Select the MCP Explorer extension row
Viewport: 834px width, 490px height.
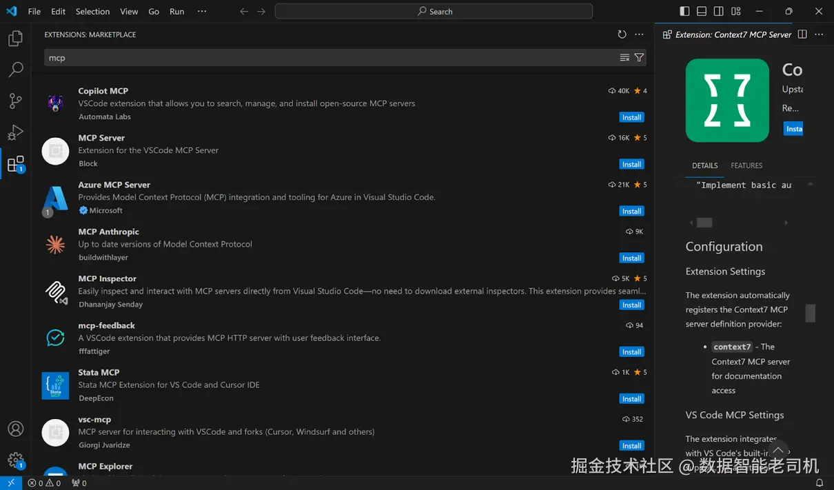[343, 469]
